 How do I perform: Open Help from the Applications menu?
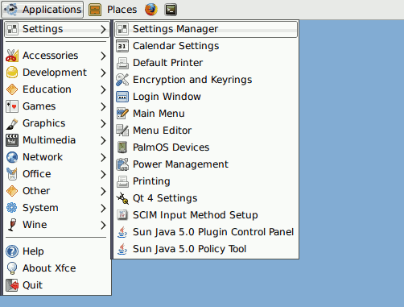(x=57, y=251)
